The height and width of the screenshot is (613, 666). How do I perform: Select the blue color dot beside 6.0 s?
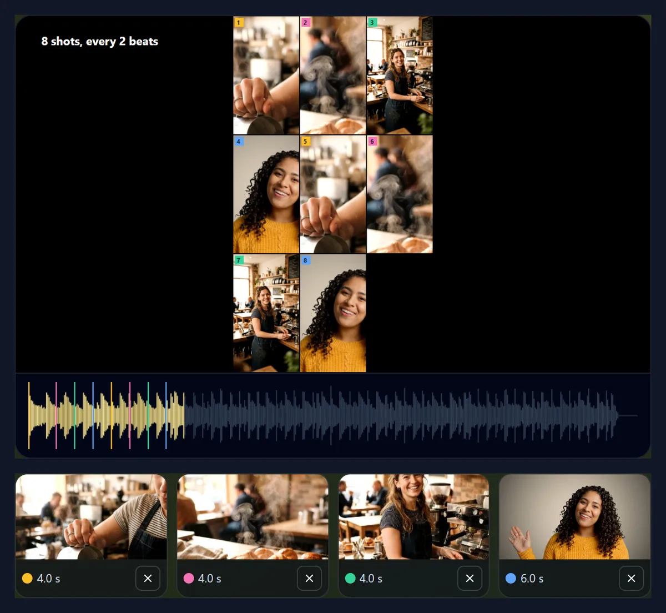tap(511, 579)
